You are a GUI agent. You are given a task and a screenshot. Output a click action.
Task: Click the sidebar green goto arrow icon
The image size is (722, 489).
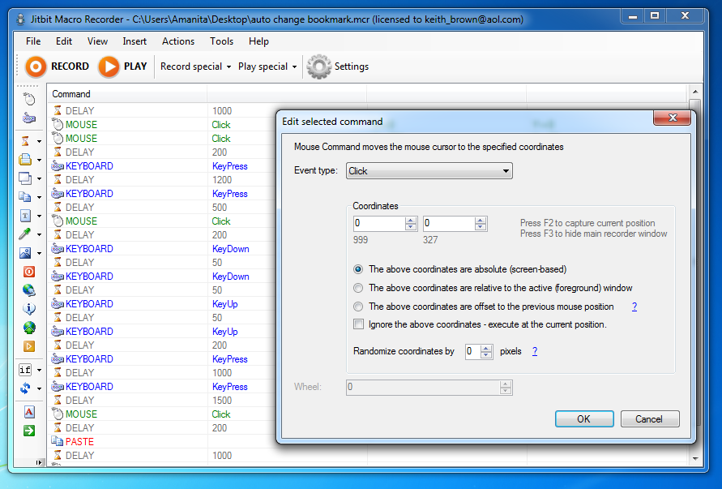(x=29, y=431)
